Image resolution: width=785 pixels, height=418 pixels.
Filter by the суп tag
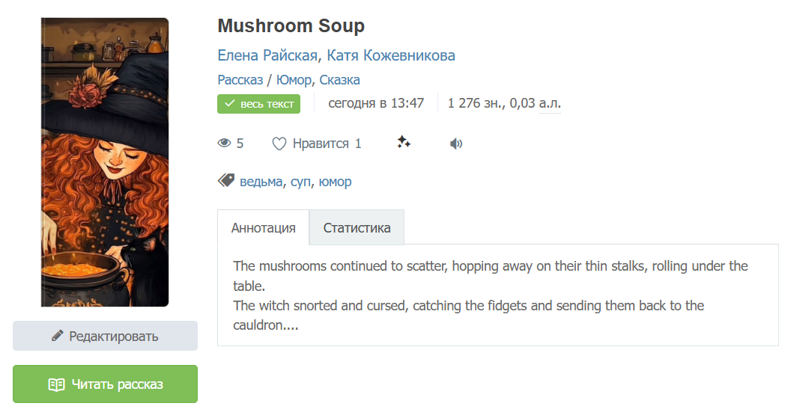[x=300, y=182]
